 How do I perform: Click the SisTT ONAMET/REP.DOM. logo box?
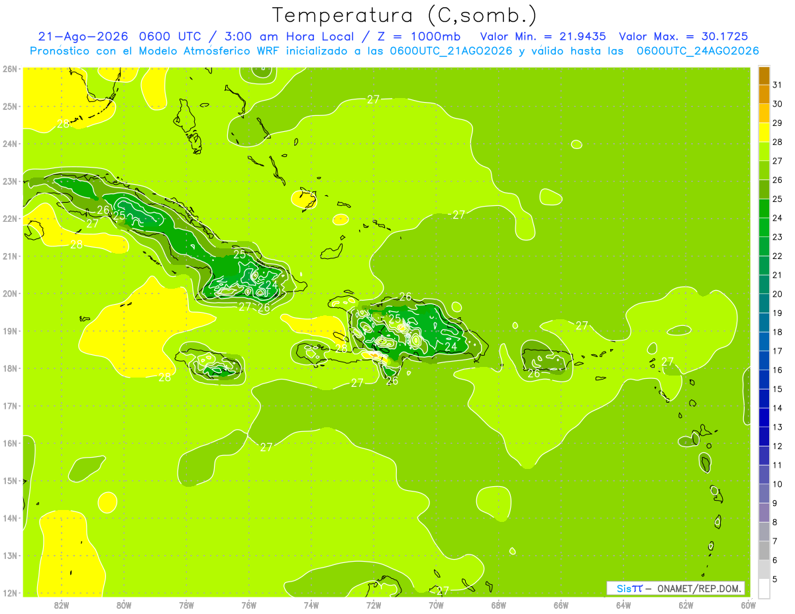pyautogui.click(x=676, y=588)
